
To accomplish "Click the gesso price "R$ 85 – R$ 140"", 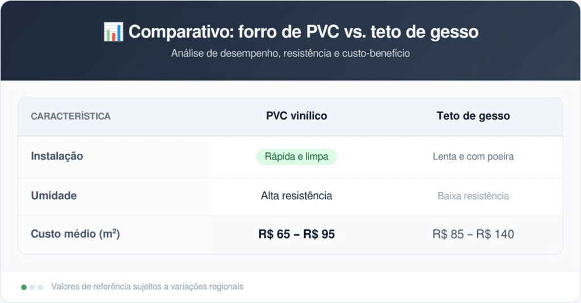I will click(x=473, y=234).
